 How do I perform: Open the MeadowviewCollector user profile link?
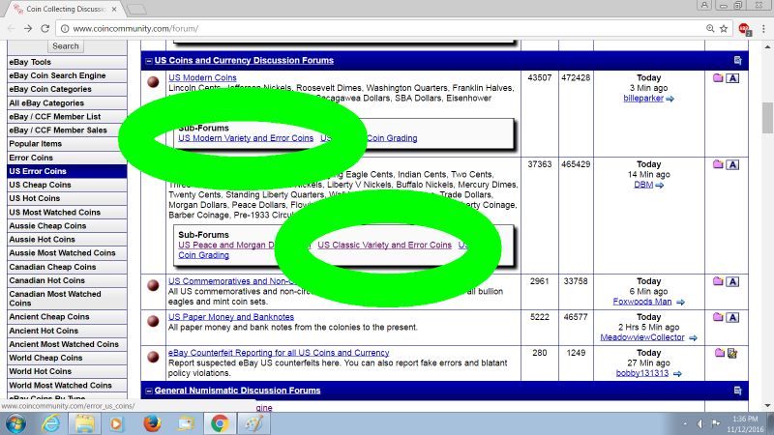pos(642,337)
